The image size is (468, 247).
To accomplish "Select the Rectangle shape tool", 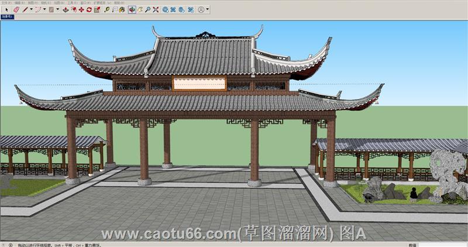I will [x=51, y=9].
